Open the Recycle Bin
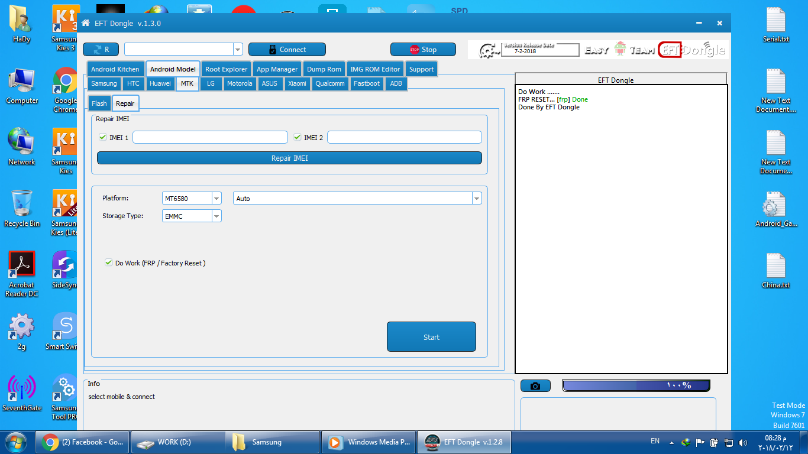The width and height of the screenshot is (808, 454). click(x=22, y=209)
